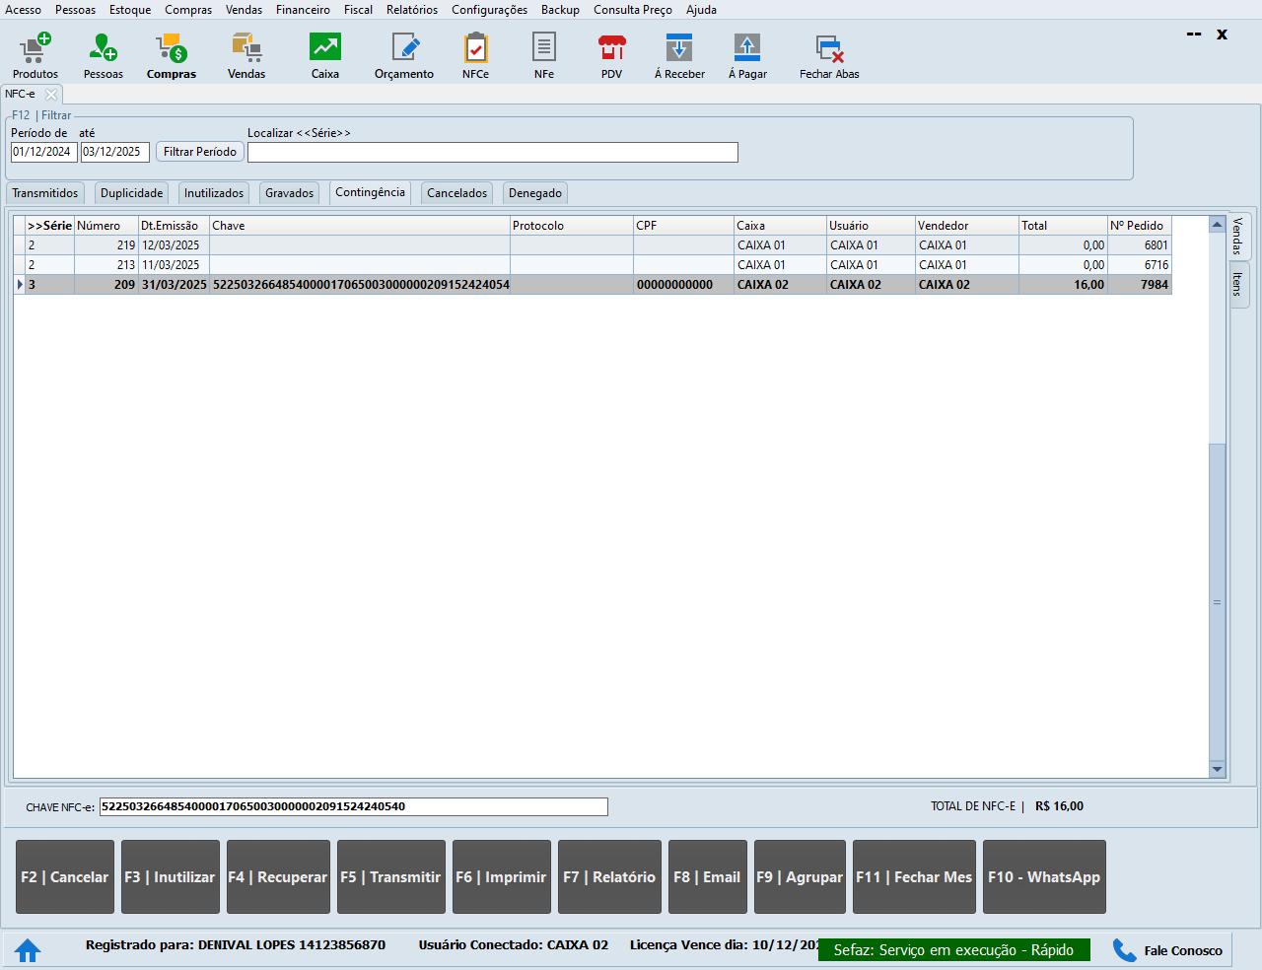Click the Fechar Abas icon
This screenshot has height=970, width=1262.
coord(828,48)
